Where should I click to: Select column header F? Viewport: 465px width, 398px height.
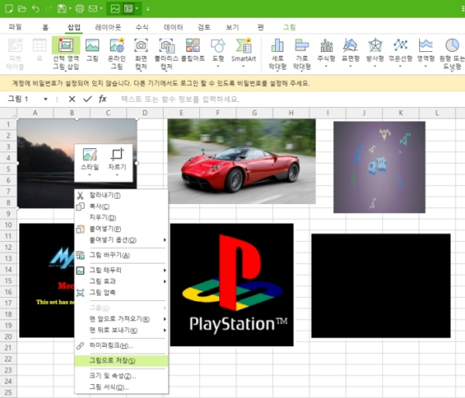[218, 112]
